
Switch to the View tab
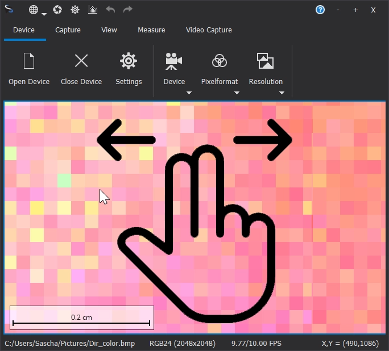click(x=109, y=30)
